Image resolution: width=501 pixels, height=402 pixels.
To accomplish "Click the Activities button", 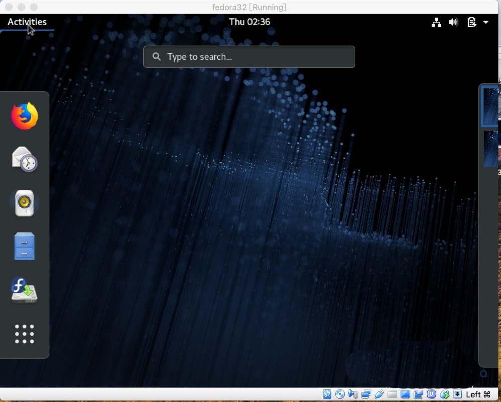I will coord(27,22).
